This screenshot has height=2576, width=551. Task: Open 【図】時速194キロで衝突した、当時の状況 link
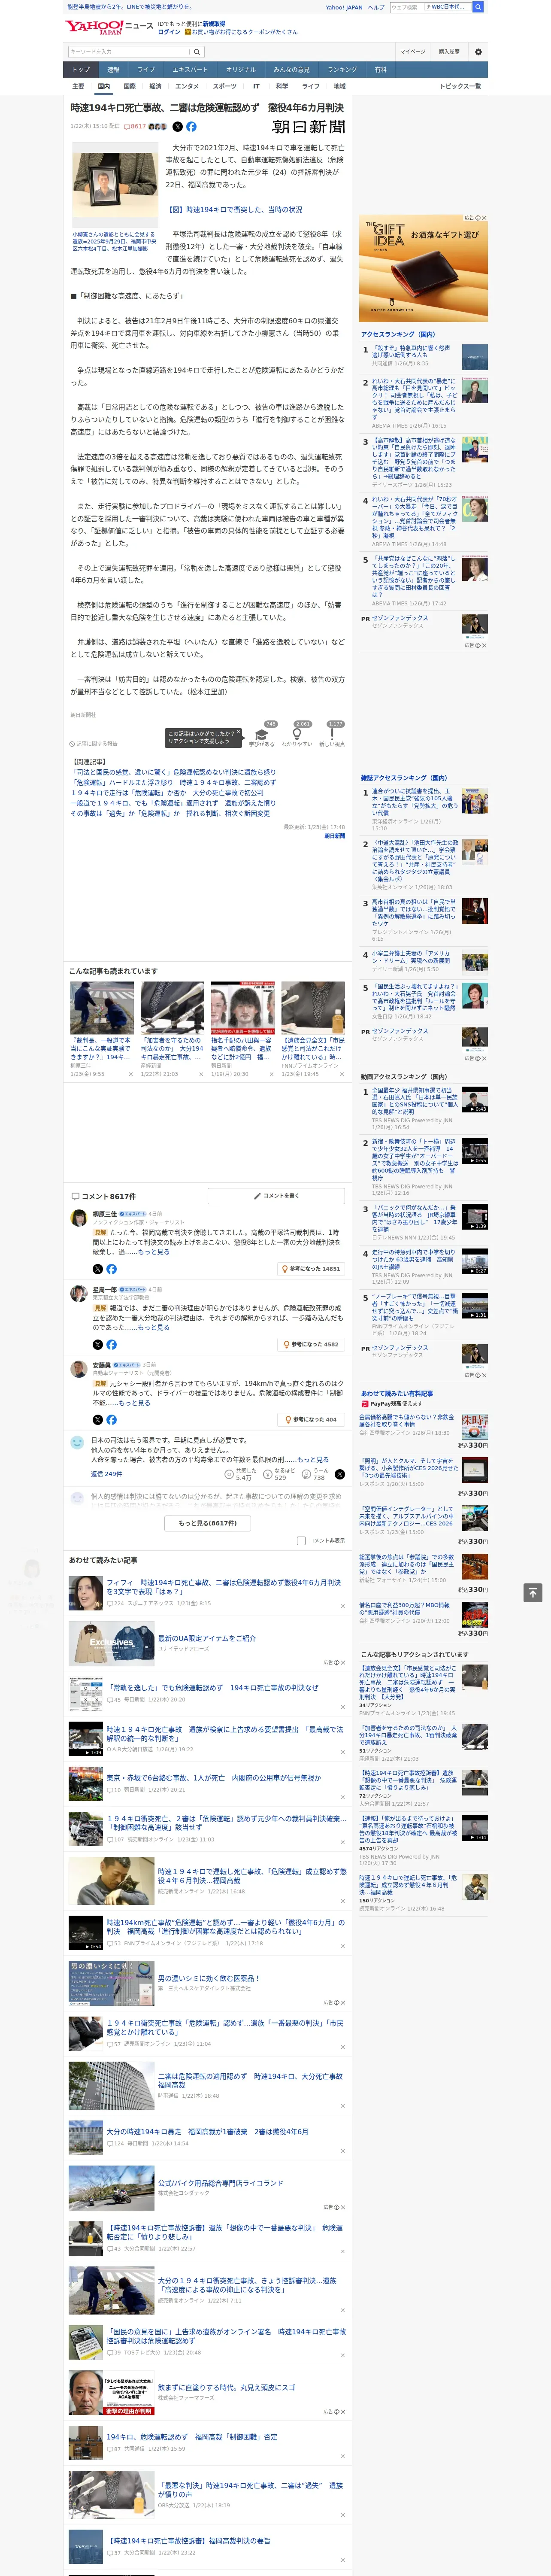pos(234,210)
